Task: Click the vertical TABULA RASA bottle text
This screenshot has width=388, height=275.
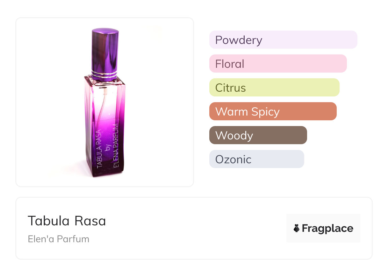Action: pos(99,149)
